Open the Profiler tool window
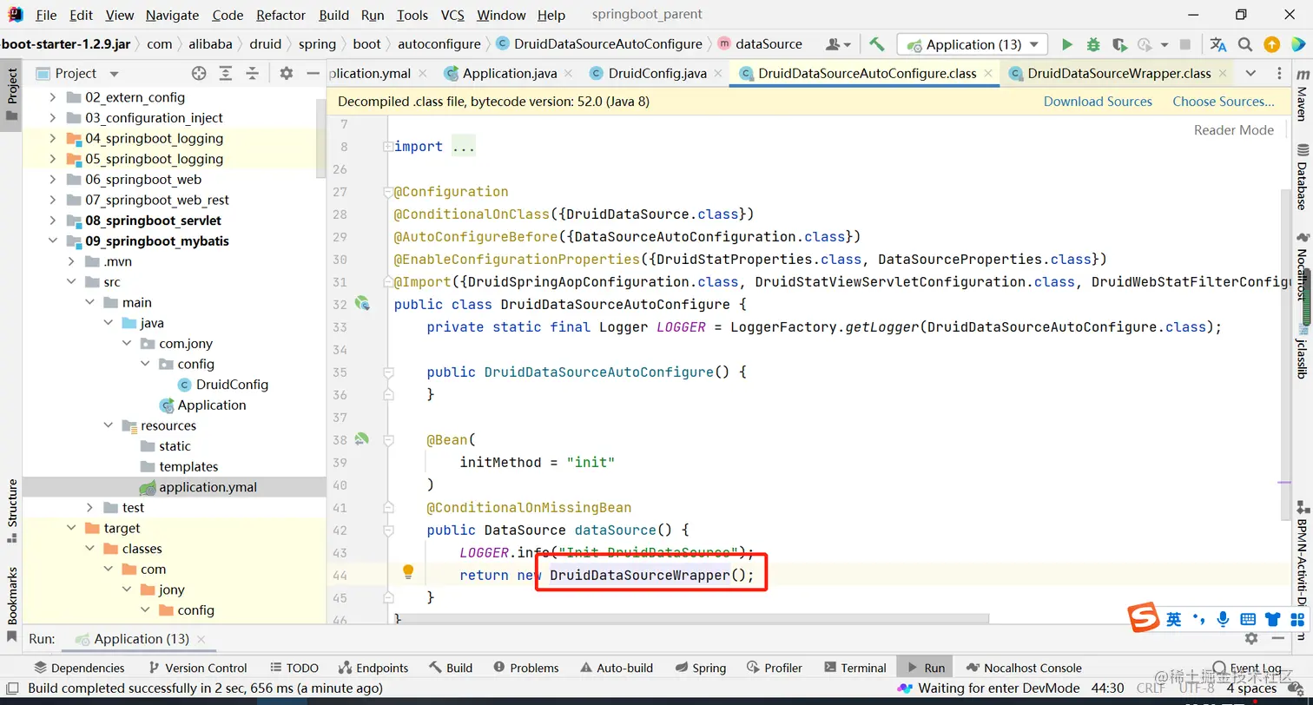 [x=774, y=668]
